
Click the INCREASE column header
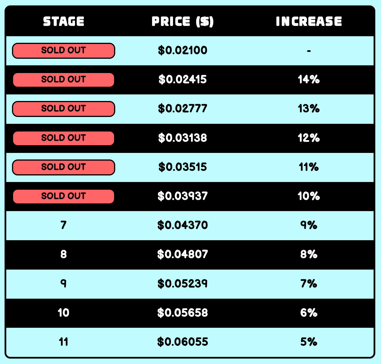(x=309, y=21)
